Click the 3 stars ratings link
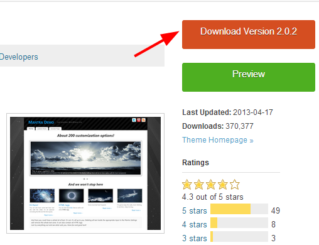This screenshot has width=319, height=245. (x=195, y=238)
